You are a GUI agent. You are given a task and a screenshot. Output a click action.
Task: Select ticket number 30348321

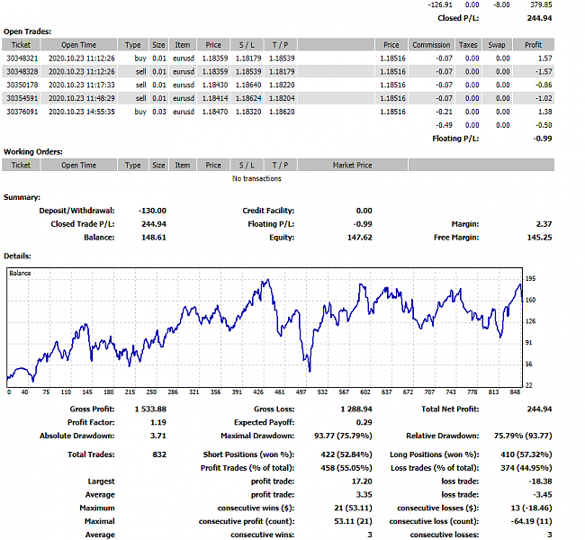(22, 58)
